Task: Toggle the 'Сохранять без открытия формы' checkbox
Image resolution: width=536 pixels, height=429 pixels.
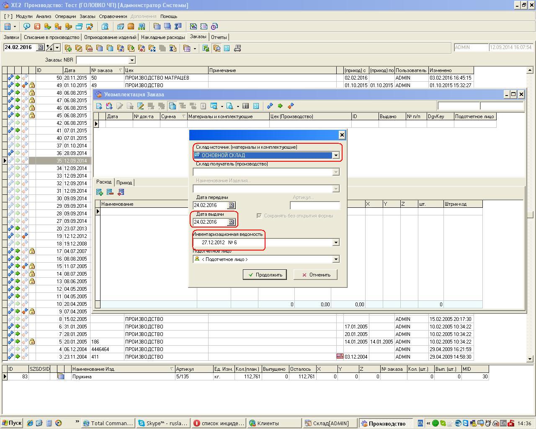Action: click(259, 216)
